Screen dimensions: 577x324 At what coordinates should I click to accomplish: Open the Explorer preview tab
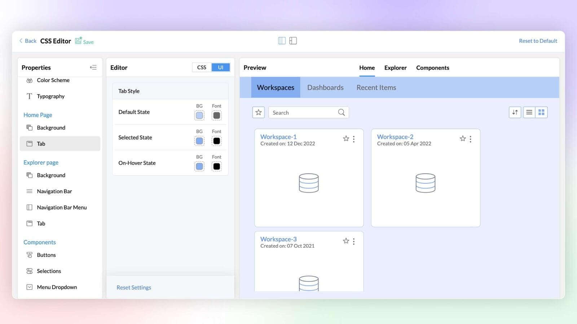[395, 68]
